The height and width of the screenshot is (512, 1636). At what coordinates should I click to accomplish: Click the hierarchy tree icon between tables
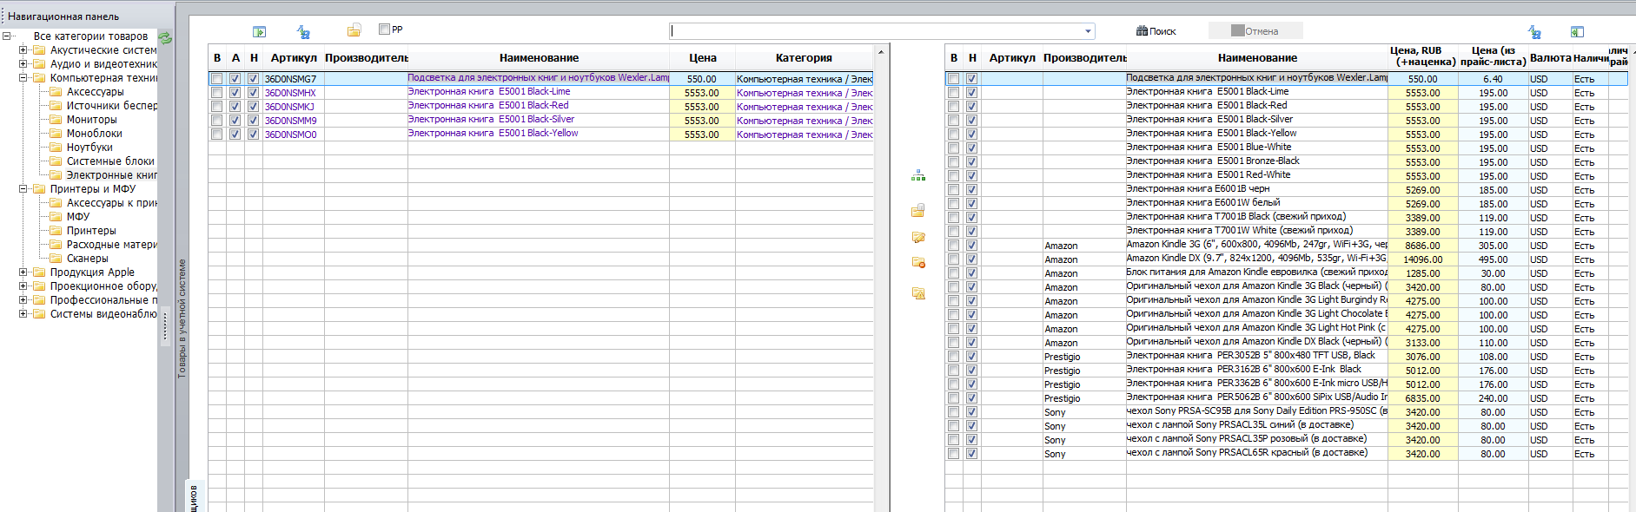(x=918, y=175)
